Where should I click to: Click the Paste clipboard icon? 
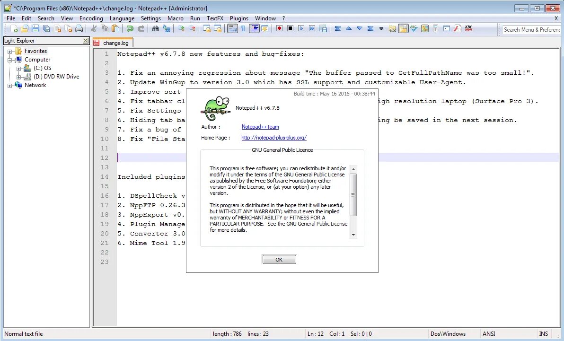(115, 28)
